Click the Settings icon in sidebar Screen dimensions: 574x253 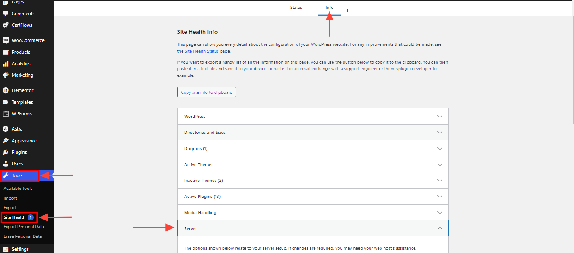coord(6,249)
